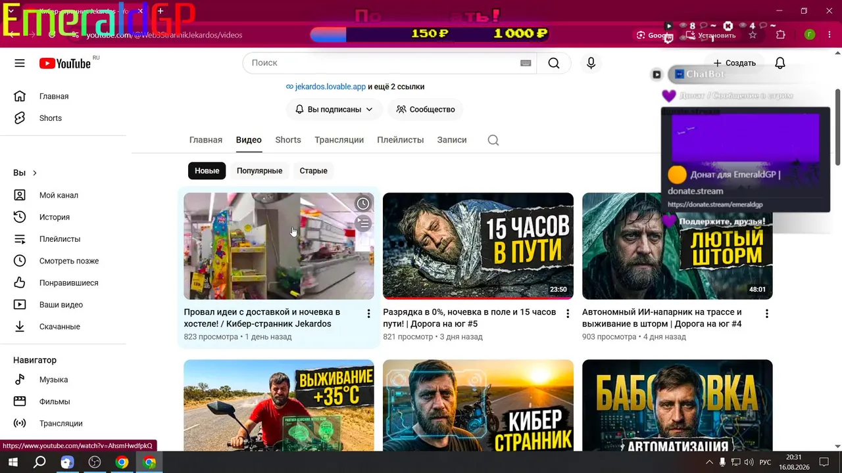Open the YouTube guide hamburger menu
842x473 pixels.
click(x=20, y=63)
